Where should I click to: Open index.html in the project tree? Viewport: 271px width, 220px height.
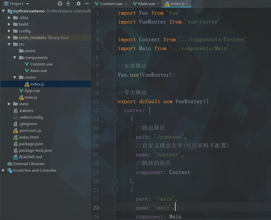[x=29, y=137]
